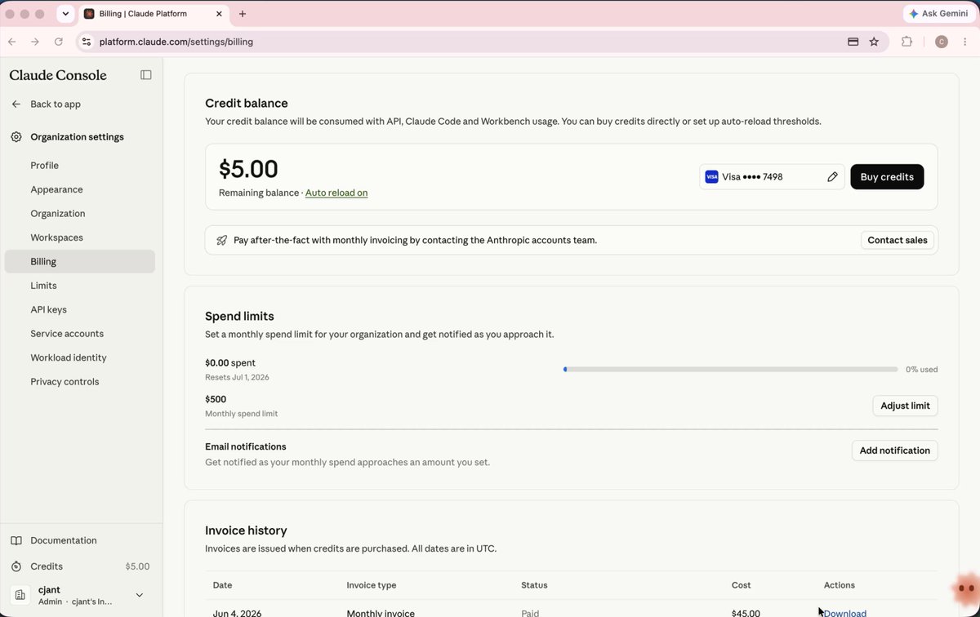Click the Chrome profile avatar C
This screenshot has width=980, height=617.
pyautogui.click(x=942, y=42)
